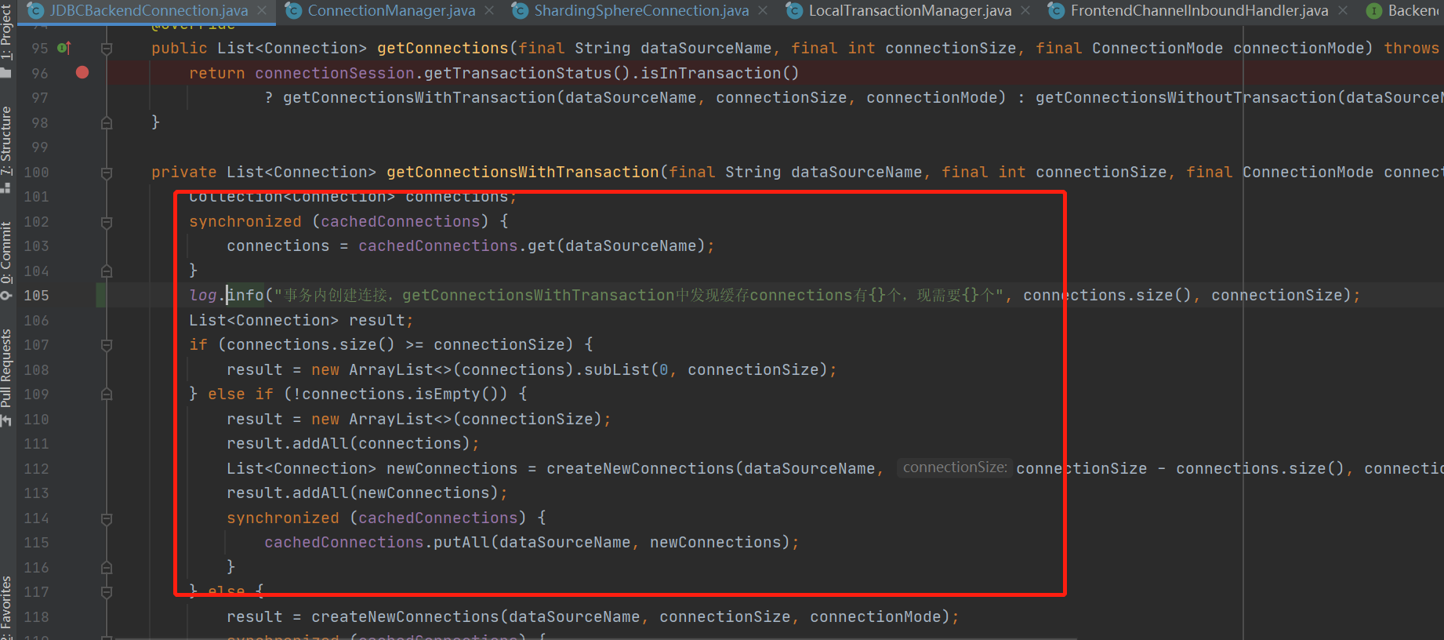
Task: Click the overridden method gutter icon on line 95
Action: point(64,48)
